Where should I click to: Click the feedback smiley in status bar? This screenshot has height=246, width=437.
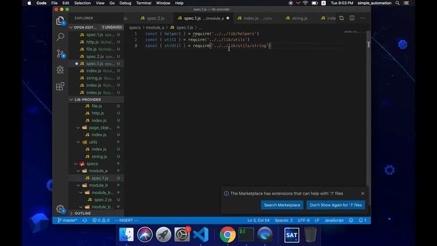coord(351,220)
